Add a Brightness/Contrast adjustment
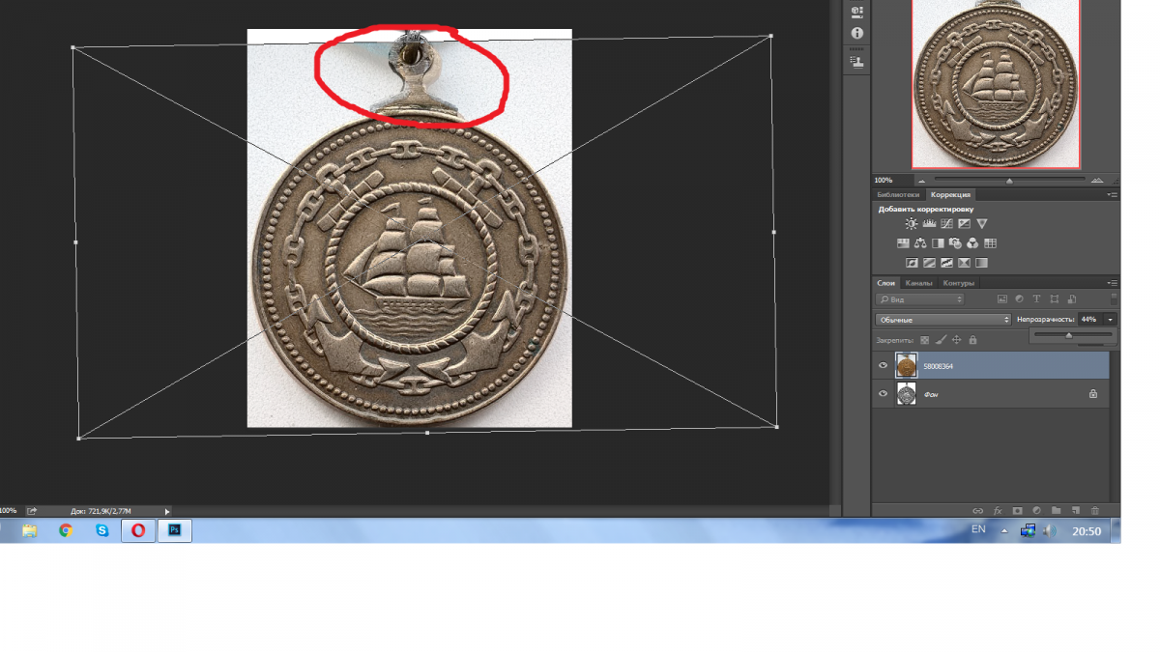 click(x=911, y=224)
